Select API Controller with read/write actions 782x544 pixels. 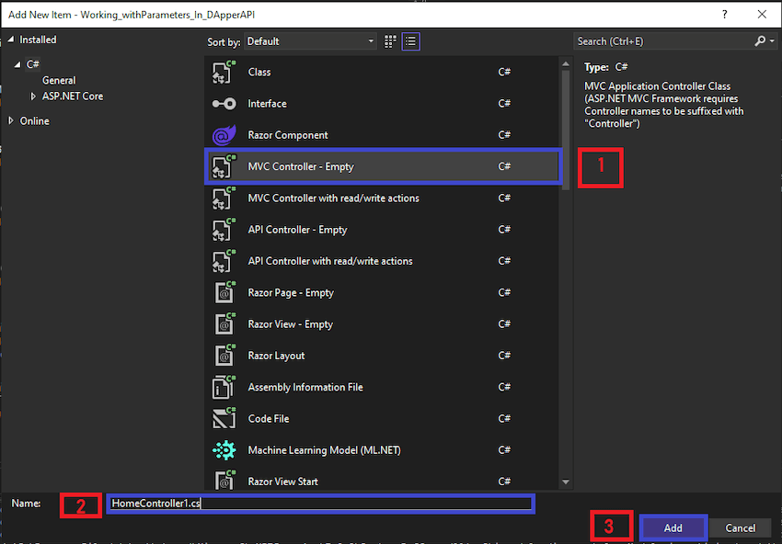(x=382, y=261)
